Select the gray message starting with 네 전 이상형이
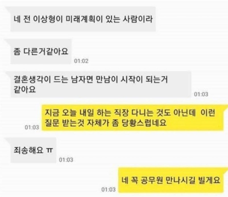Screen dimensions: 228x197 (x=83, y=19)
